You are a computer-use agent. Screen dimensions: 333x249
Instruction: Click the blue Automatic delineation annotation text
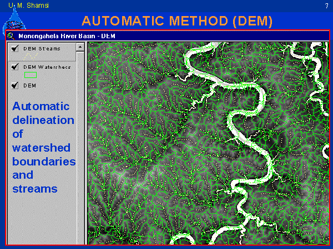[43, 147]
